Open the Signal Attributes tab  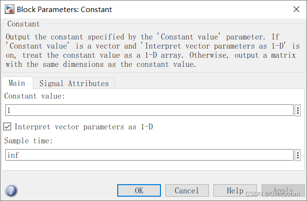click(x=74, y=83)
